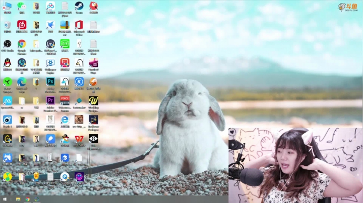Launch Google Chrome from the desktop
Viewport: 363px width, 203px height.
coord(22,44)
